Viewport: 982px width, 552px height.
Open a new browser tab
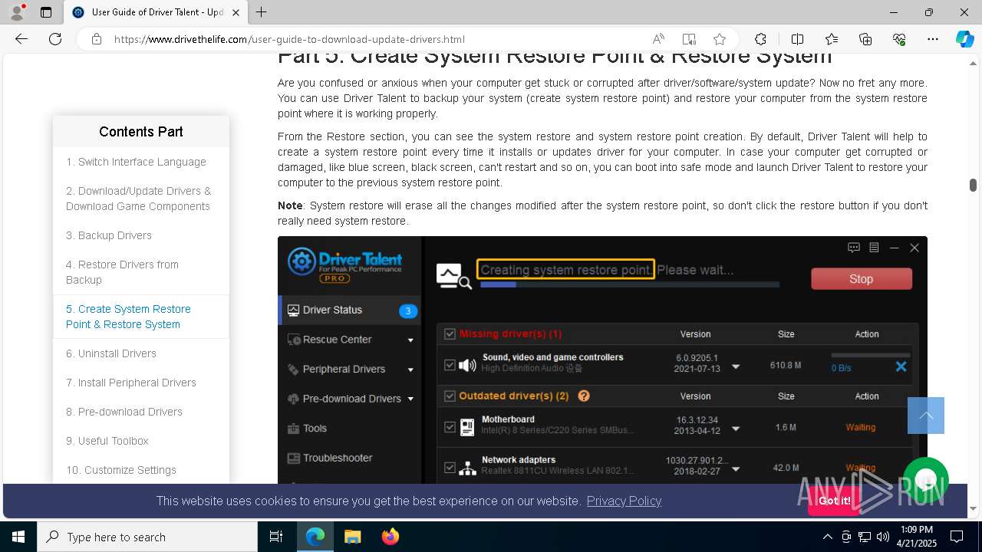[262, 12]
